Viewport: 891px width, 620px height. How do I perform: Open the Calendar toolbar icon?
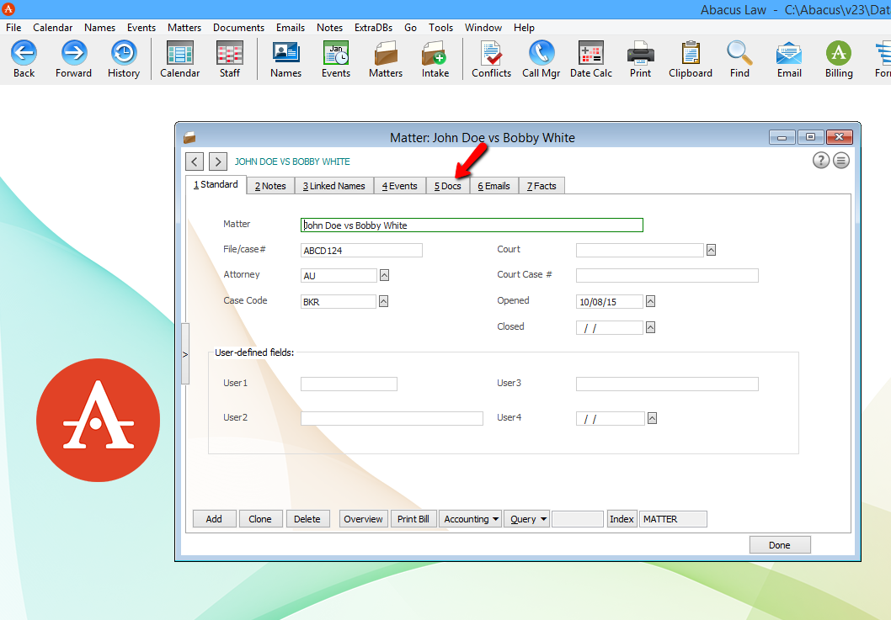pyautogui.click(x=179, y=53)
